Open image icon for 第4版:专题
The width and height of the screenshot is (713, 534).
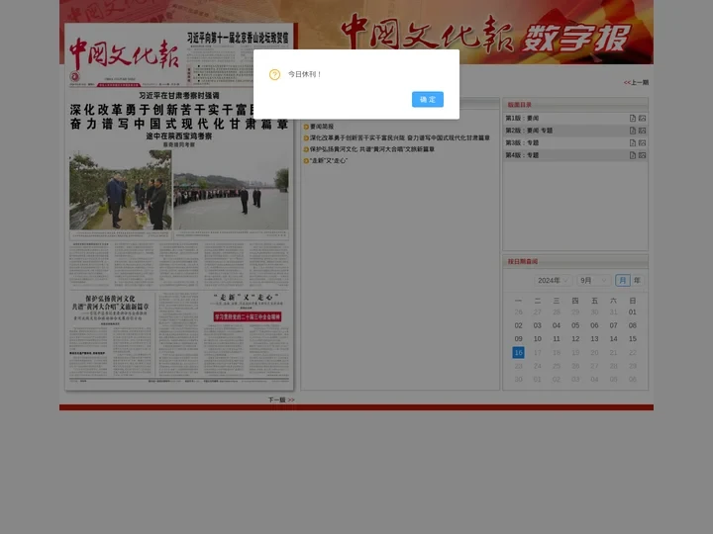642,155
